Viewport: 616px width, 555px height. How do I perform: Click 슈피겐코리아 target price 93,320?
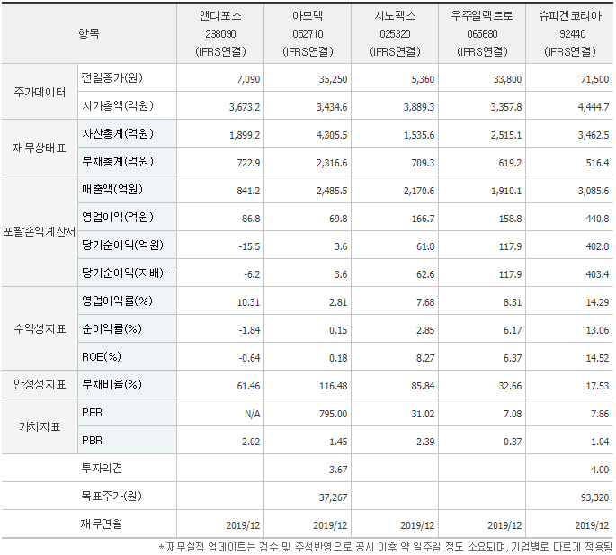[594, 498]
